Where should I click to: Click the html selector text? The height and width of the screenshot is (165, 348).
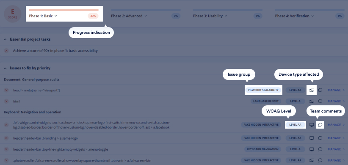click(17, 102)
